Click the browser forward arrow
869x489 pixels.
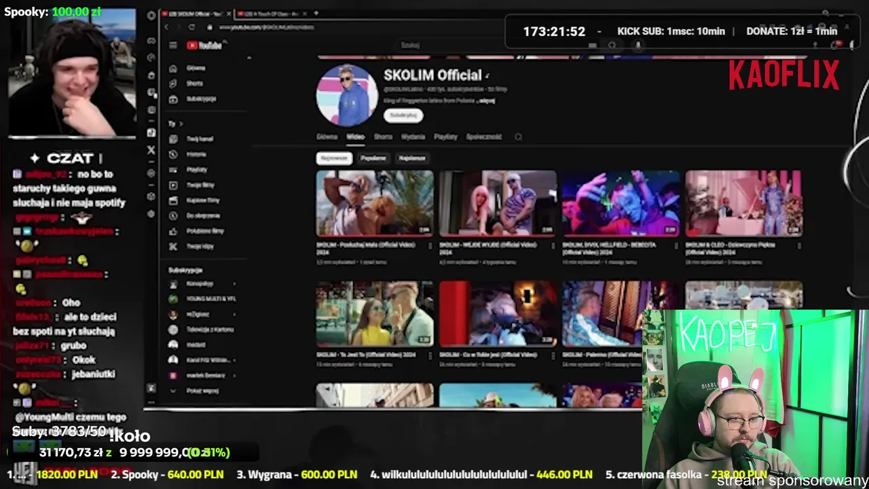[x=179, y=27]
